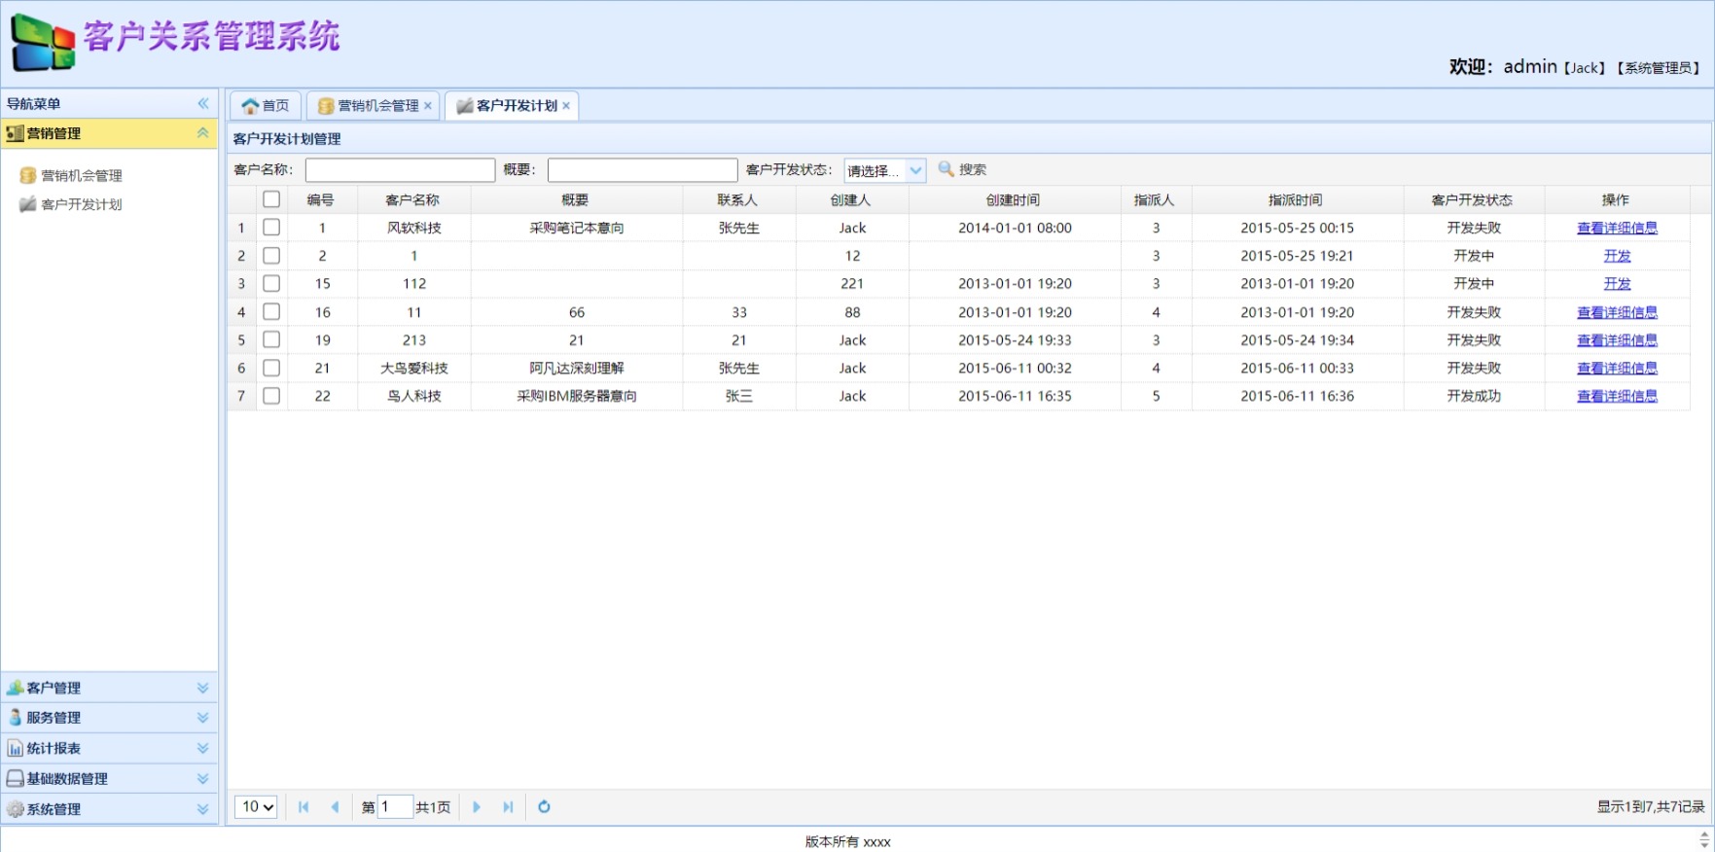The height and width of the screenshot is (852, 1715).
Task: Click the page scrollbar arrows
Action: (x=1704, y=839)
